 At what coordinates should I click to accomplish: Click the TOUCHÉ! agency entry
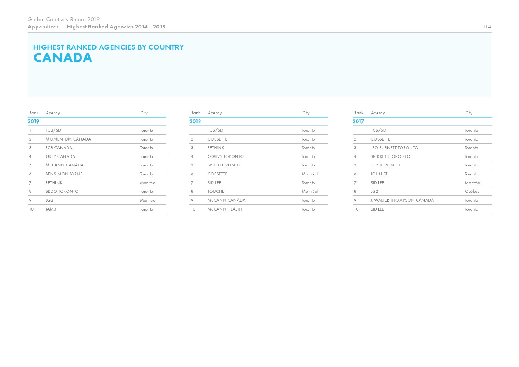(216, 191)
